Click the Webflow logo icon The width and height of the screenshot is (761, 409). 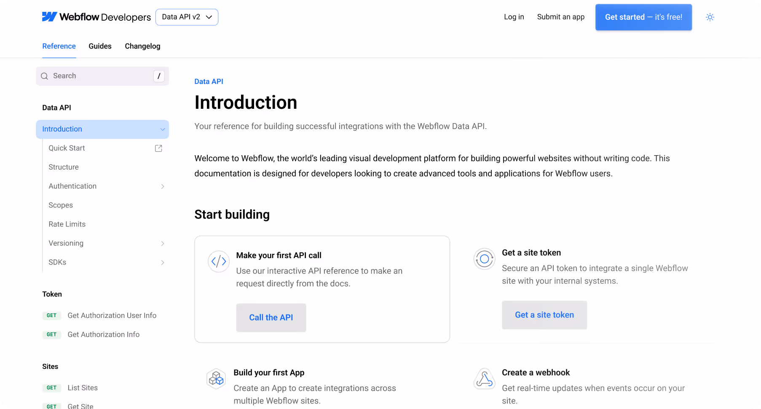(49, 17)
